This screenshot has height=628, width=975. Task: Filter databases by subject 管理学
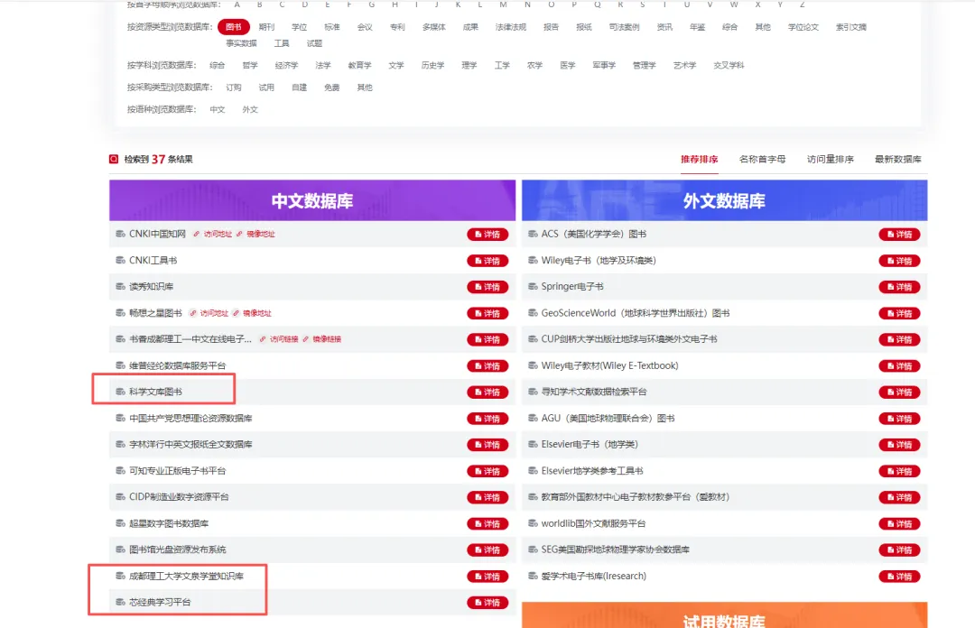point(645,65)
